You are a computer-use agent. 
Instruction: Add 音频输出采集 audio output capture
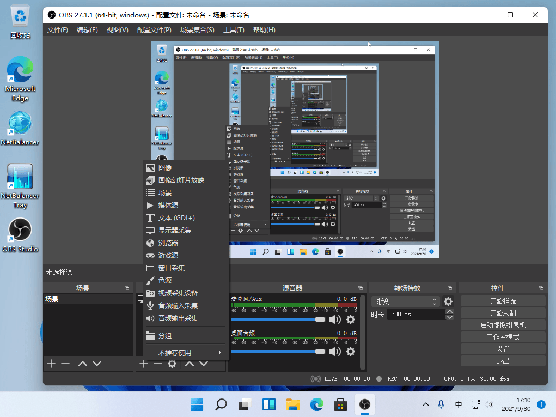[185, 318]
